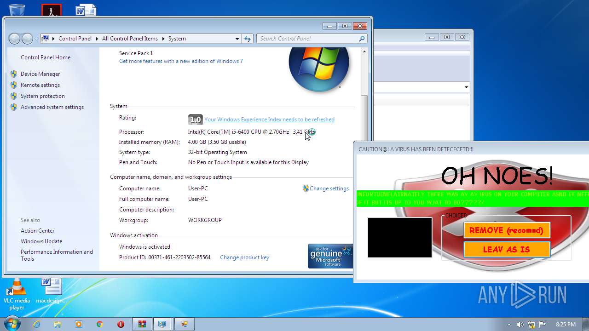Viewport: 589px width, 331px height.
Task: Click the 8:25 PM clock
Action: pos(566,325)
